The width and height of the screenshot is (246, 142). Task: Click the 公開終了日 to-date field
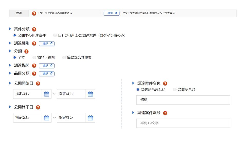71,118
